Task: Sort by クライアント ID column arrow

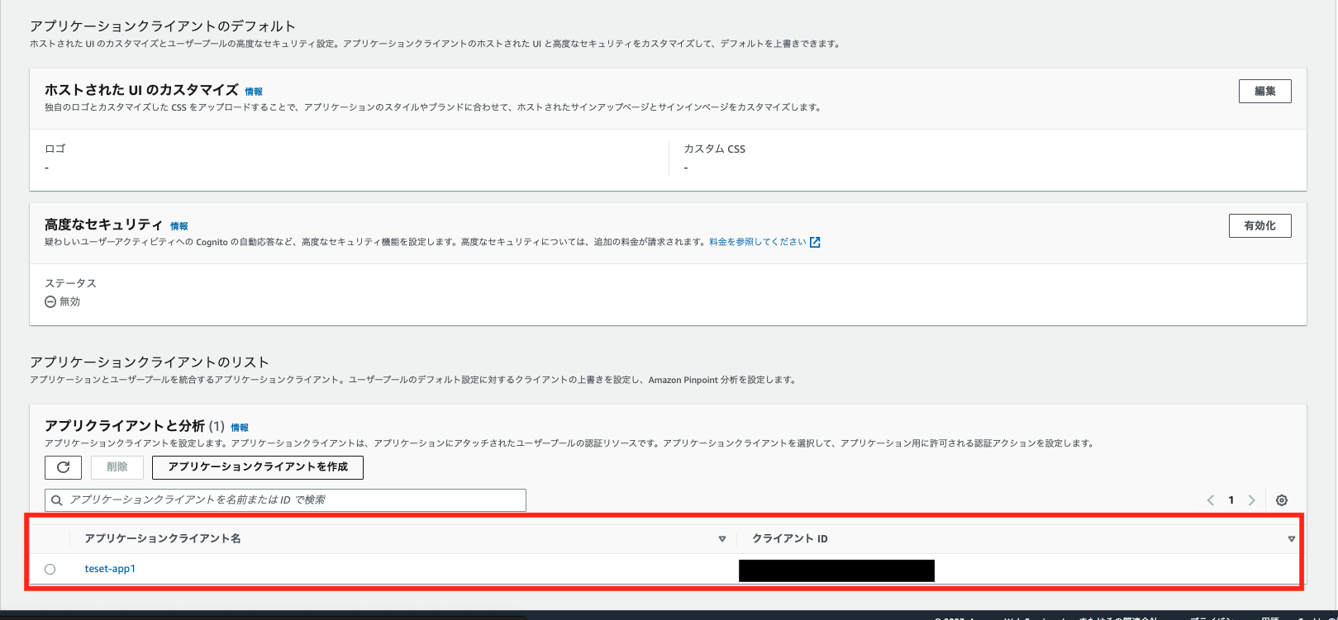Action: (x=1291, y=539)
